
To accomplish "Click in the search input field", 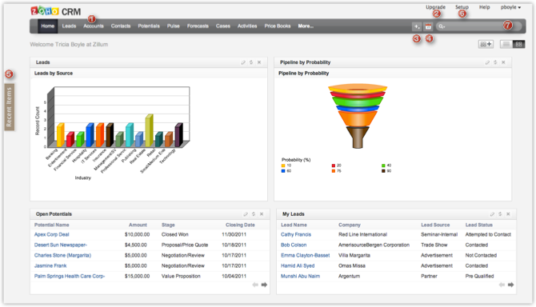I will (x=478, y=26).
